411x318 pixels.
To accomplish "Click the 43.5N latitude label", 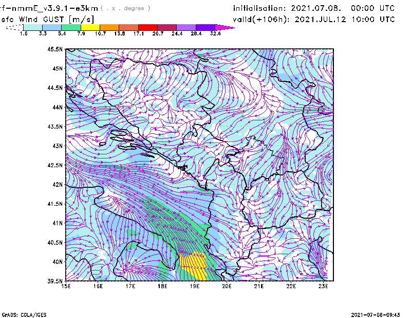I will click(x=55, y=127).
